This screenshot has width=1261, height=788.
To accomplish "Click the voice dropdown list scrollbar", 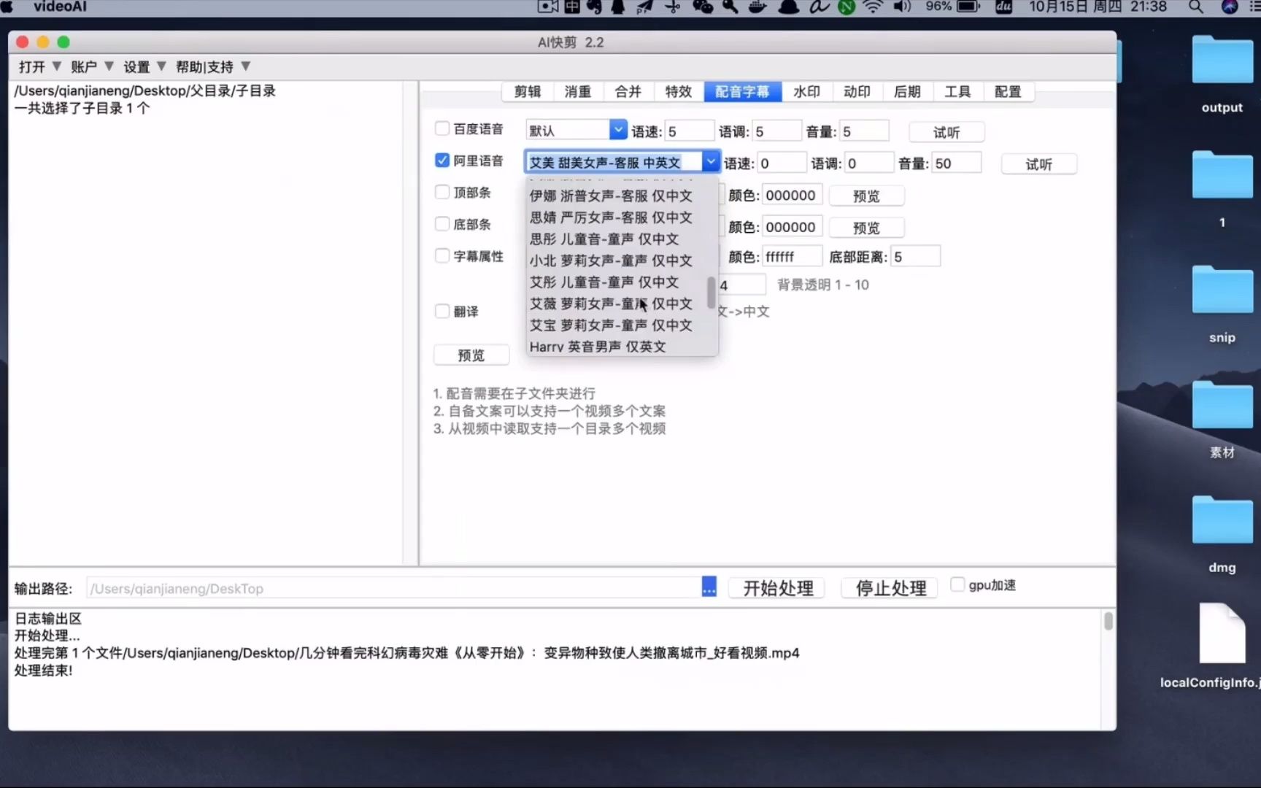I will (711, 292).
